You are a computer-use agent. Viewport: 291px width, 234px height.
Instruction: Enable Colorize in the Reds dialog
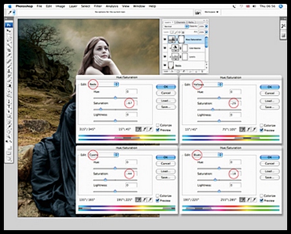coord(158,125)
